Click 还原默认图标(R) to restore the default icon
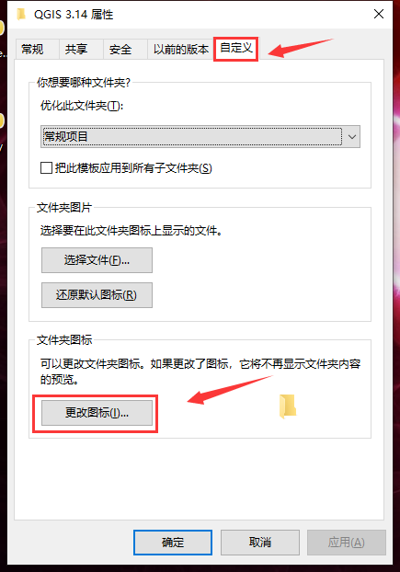Screen dimensions: 400x572 [97, 295]
